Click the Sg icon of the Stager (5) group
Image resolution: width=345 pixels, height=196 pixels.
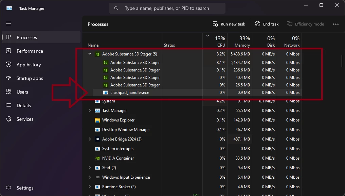coord(97,54)
